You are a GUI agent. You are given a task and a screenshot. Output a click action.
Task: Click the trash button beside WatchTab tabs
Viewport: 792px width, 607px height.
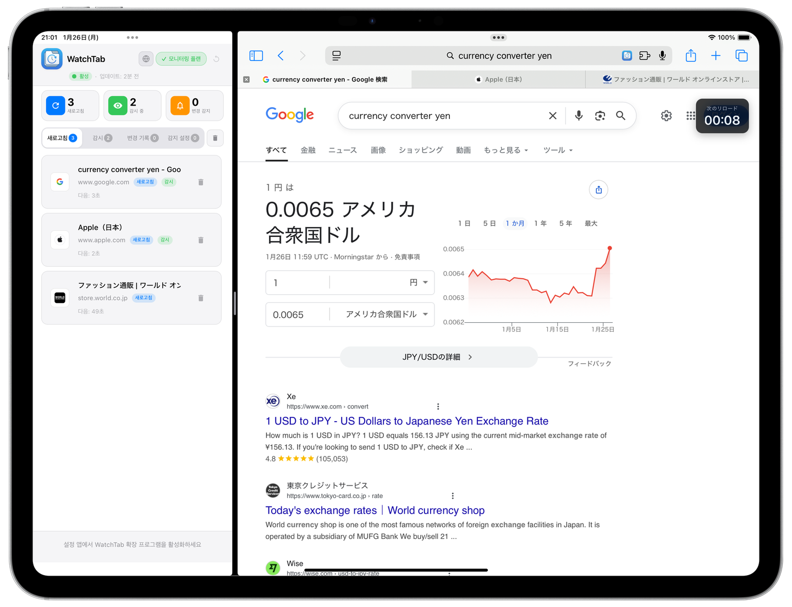pos(215,138)
